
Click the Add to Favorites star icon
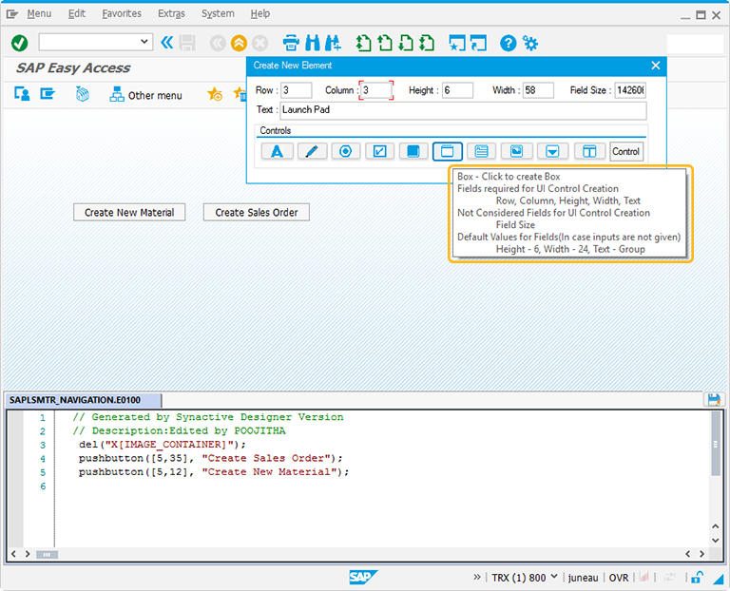[x=215, y=94]
